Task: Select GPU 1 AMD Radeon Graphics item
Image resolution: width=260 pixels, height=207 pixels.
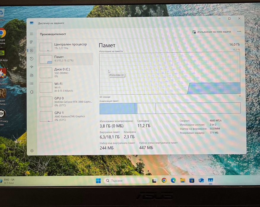Action: point(66,116)
